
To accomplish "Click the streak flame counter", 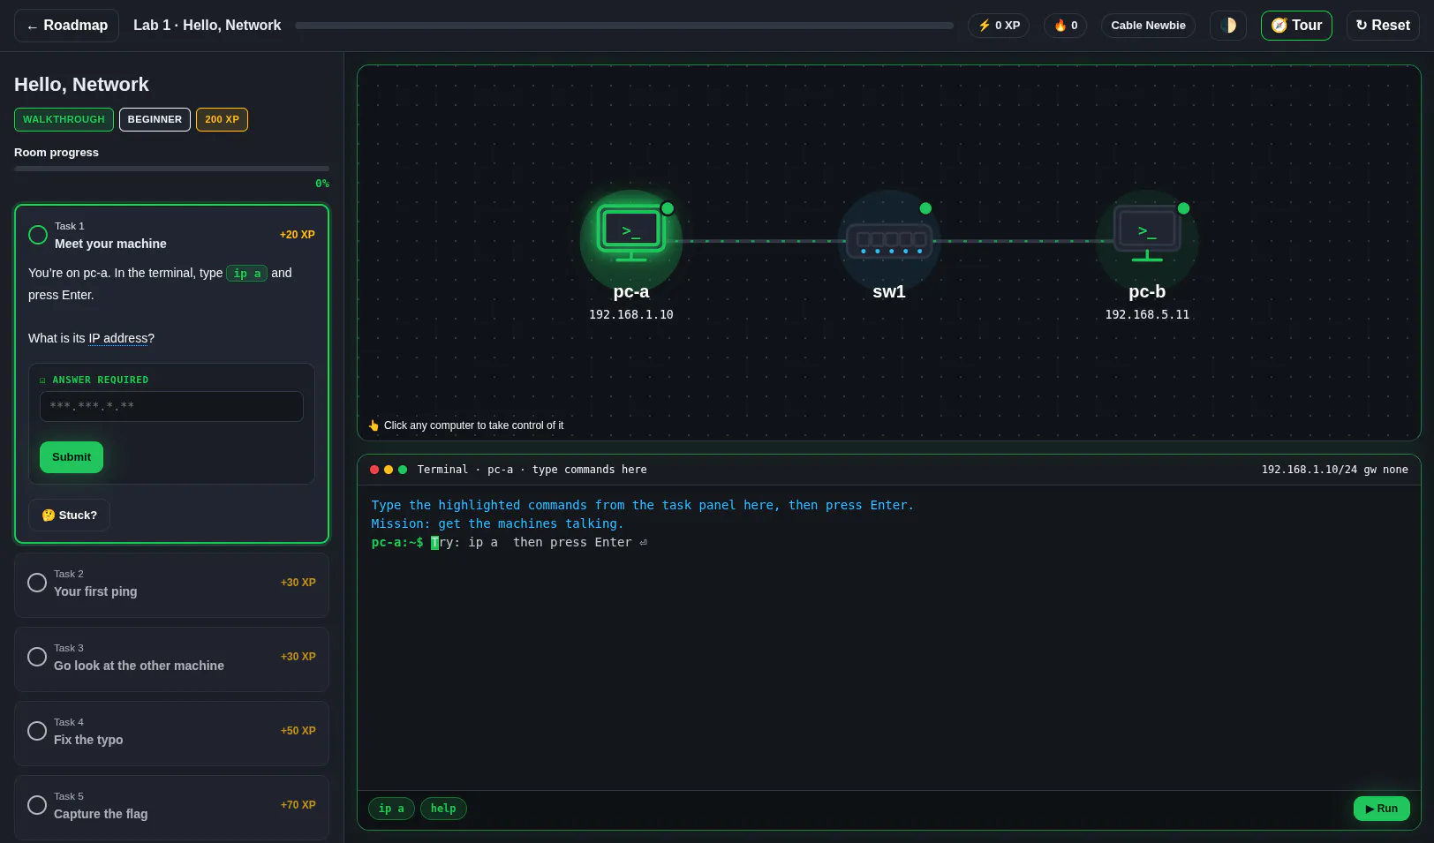I will (1065, 26).
